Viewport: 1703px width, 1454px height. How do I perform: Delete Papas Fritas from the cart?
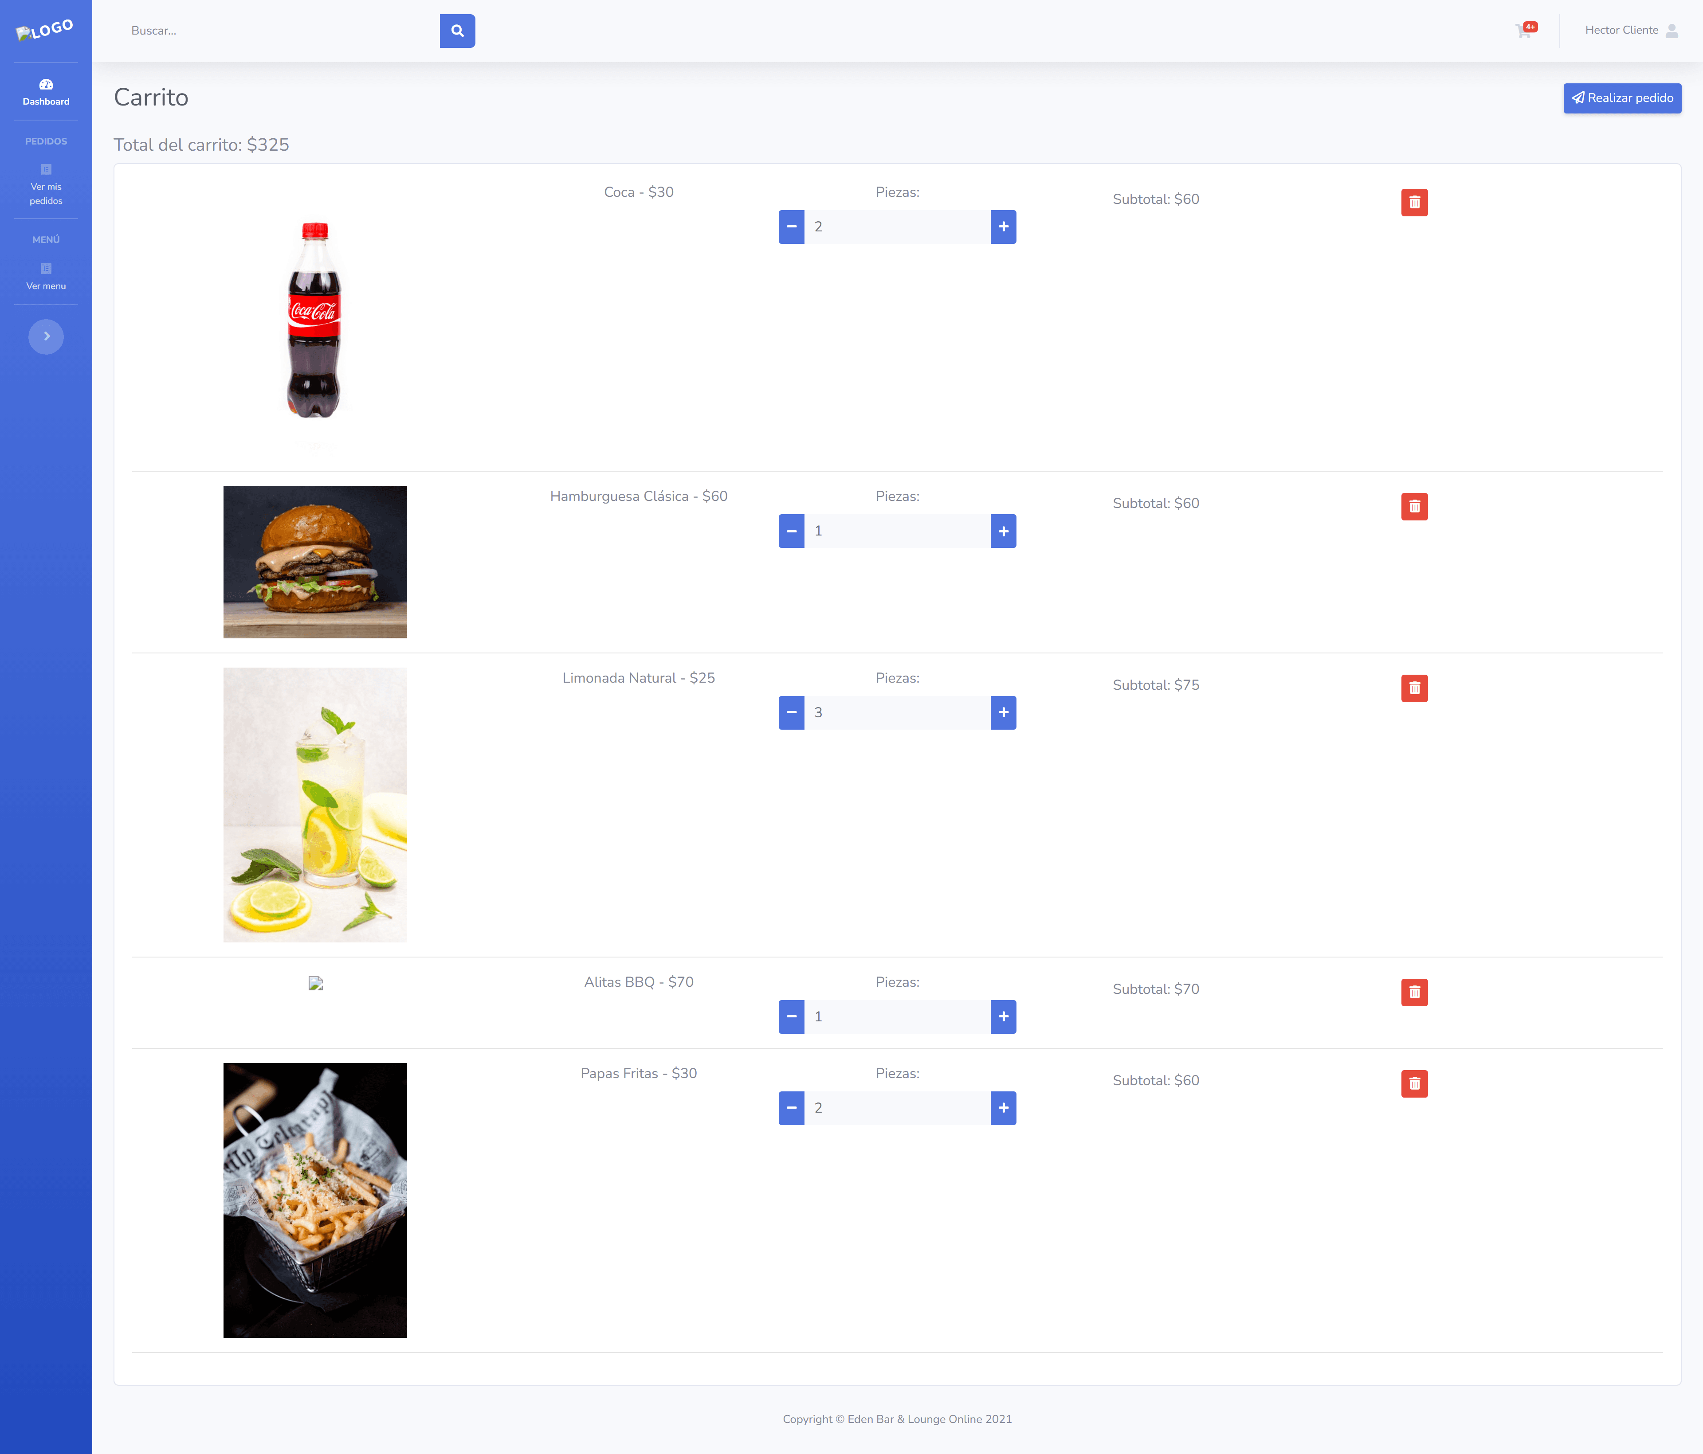pyautogui.click(x=1414, y=1083)
